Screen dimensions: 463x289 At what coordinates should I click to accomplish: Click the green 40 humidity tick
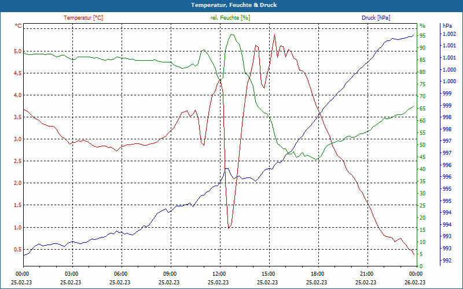pyautogui.click(x=422, y=169)
